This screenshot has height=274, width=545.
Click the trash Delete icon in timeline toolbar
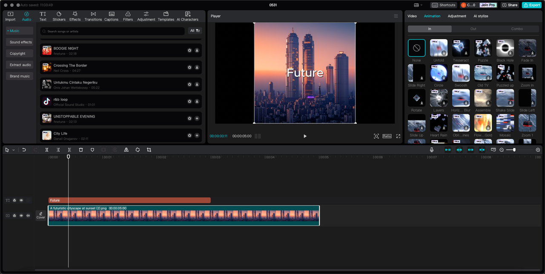coord(81,150)
